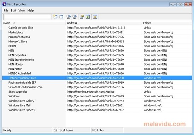
Task: Click the green refresh toolbar icon
Action: coord(88,17)
